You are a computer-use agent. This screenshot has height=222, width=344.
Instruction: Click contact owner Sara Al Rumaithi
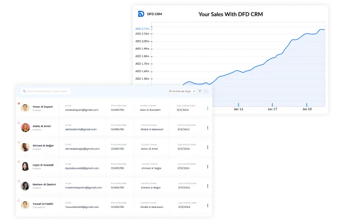pos(150,110)
